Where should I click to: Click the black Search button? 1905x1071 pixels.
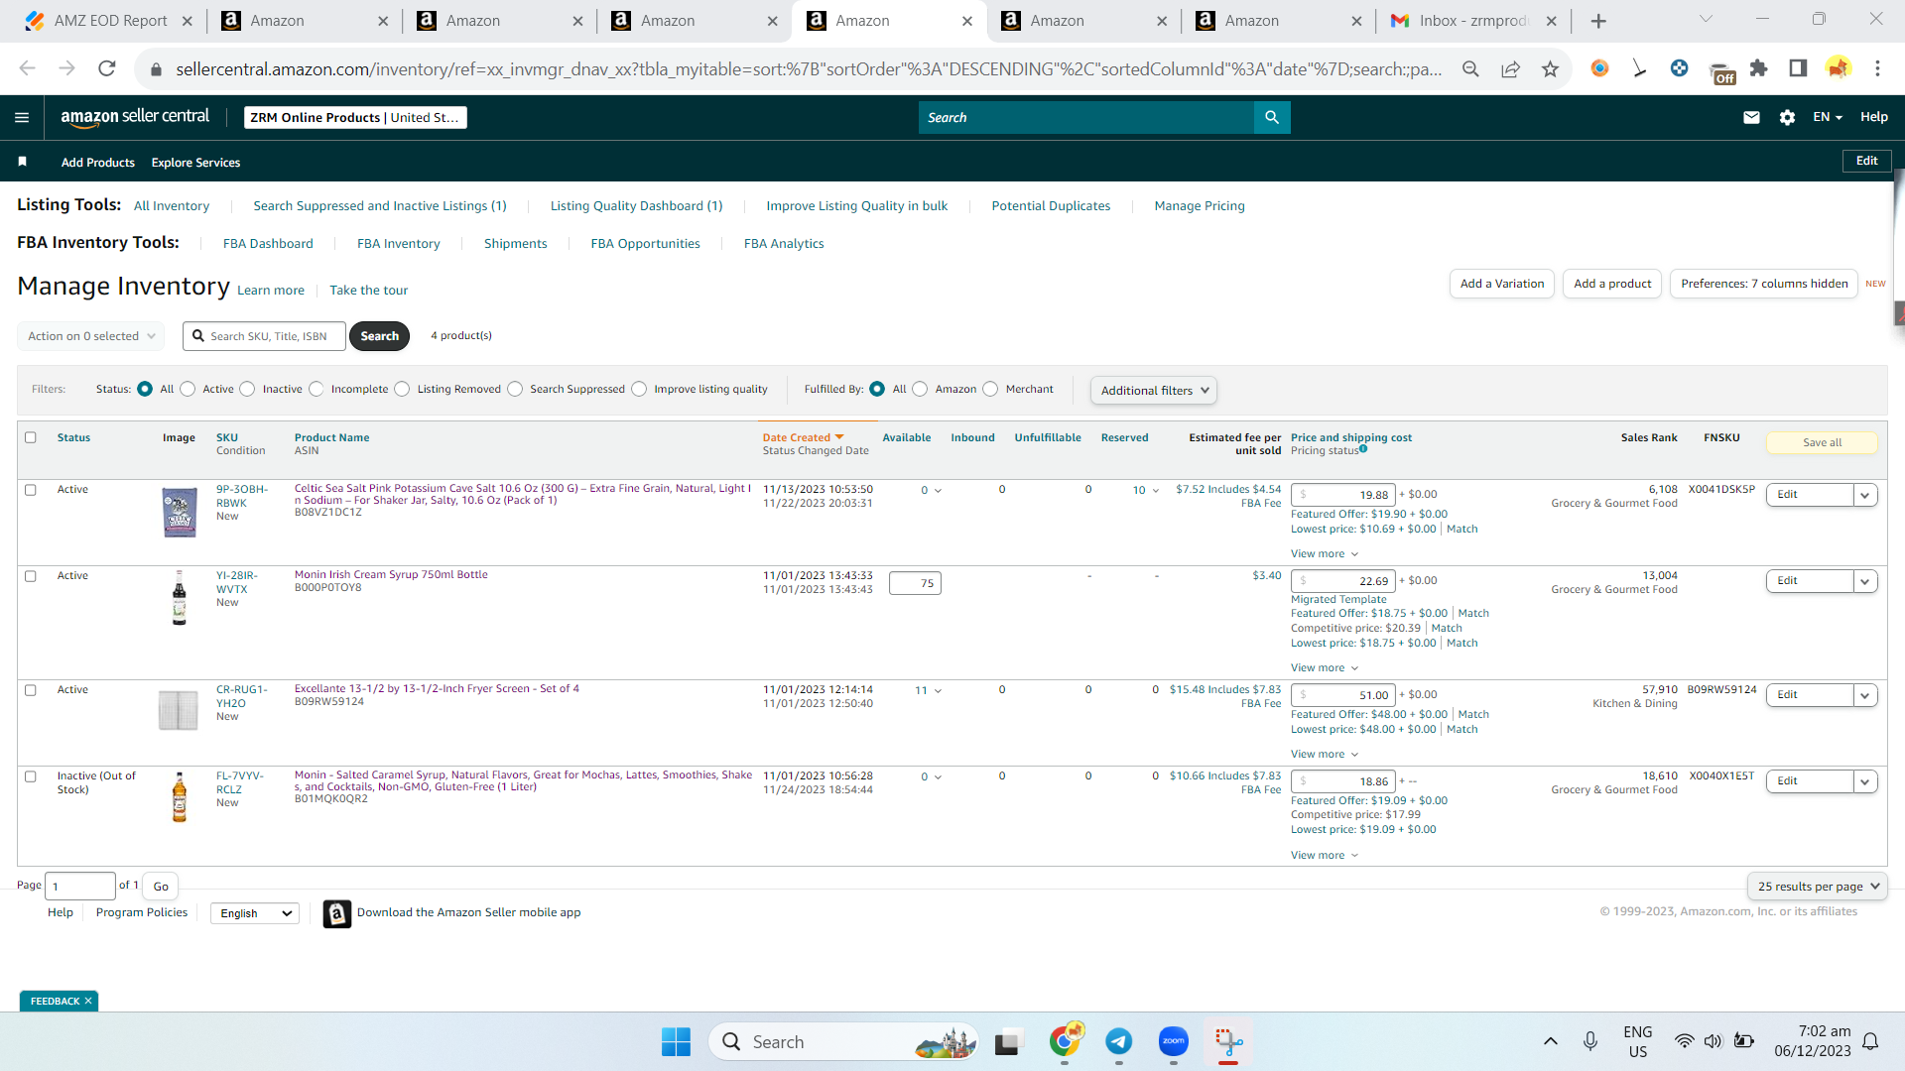[380, 336]
